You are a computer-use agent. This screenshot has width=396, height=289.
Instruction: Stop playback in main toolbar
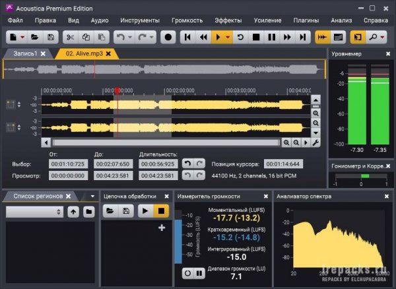coord(256,38)
